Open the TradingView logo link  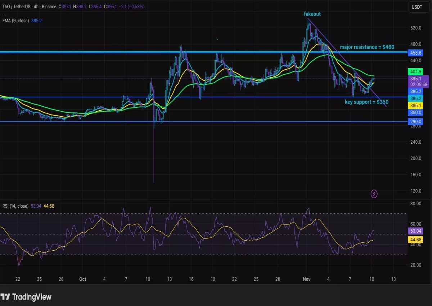coord(26,297)
